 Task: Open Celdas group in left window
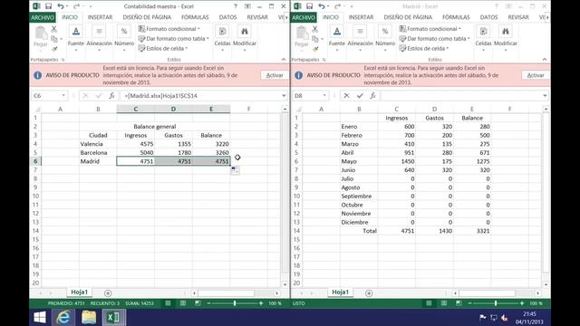tap(222, 38)
